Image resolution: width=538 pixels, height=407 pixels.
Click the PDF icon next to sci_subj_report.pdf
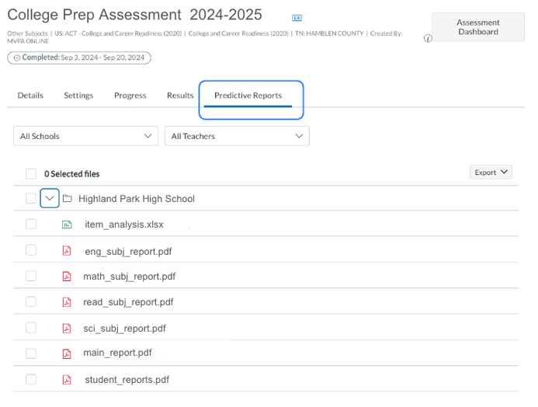point(67,329)
